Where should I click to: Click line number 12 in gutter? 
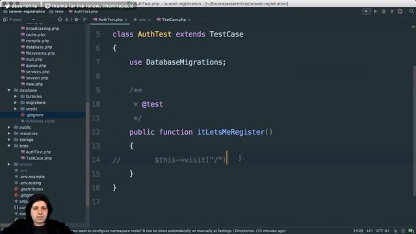tap(96, 132)
